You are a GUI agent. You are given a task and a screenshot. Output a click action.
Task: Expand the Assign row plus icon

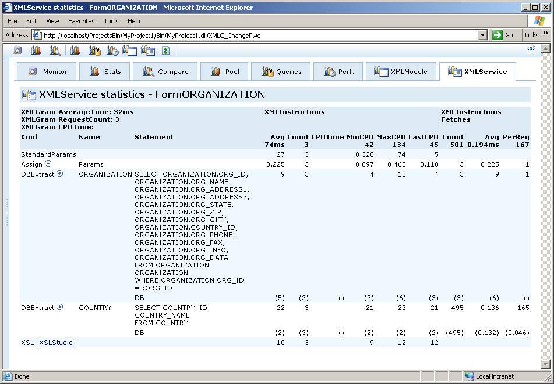click(48, 164)
